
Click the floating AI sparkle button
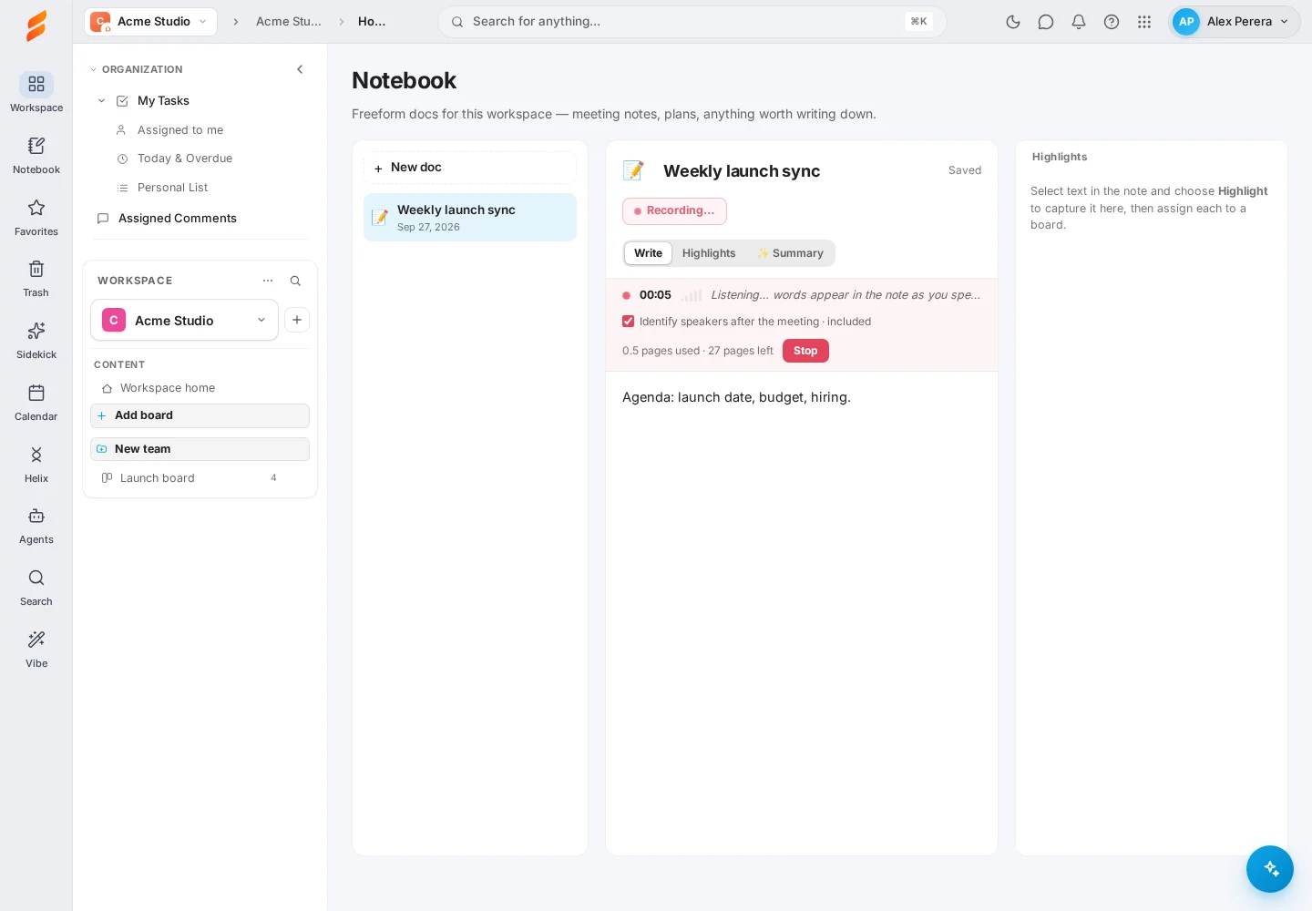1270,869
